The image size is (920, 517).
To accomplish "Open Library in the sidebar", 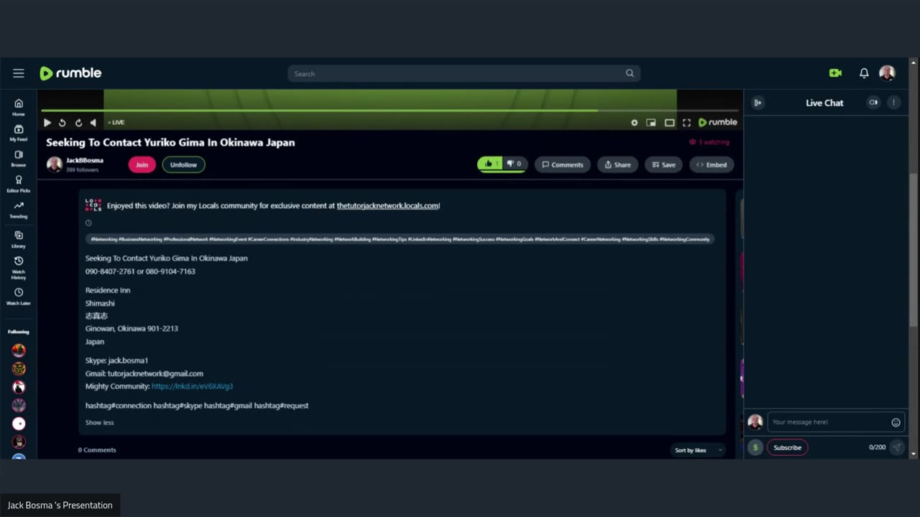I will pos(19,240).
